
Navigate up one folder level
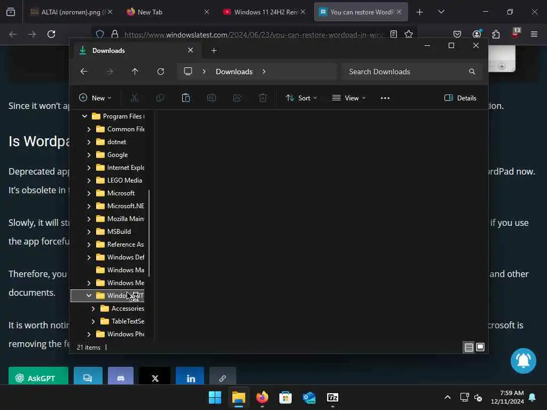tap(135, 72)
